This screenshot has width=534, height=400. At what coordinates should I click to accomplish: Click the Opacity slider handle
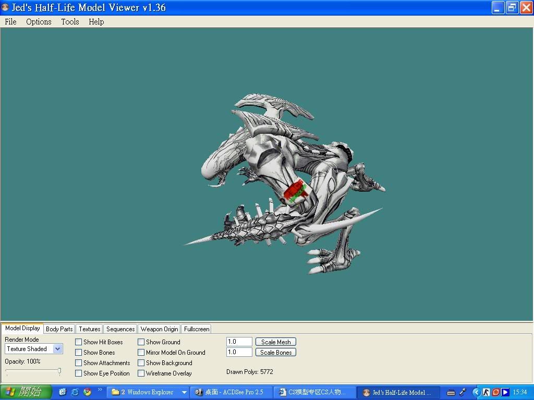tap(59, 371)
